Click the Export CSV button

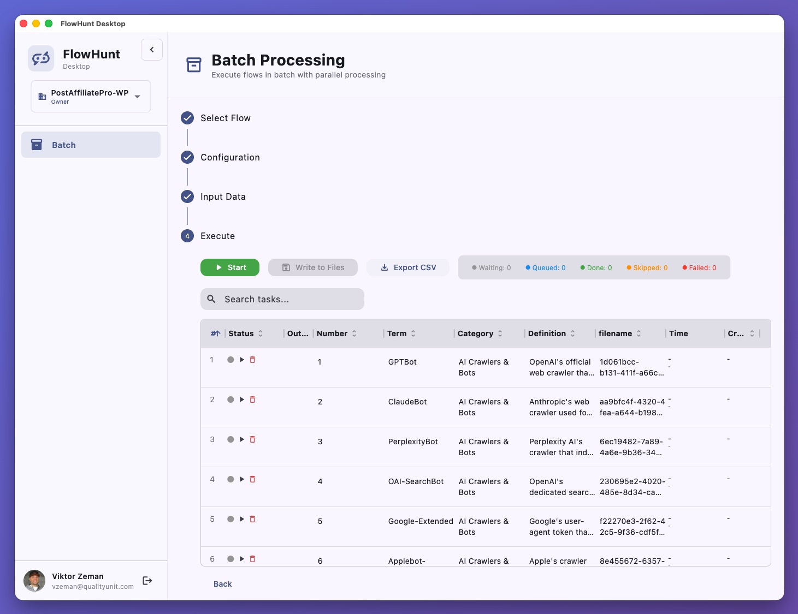(408, 267)
